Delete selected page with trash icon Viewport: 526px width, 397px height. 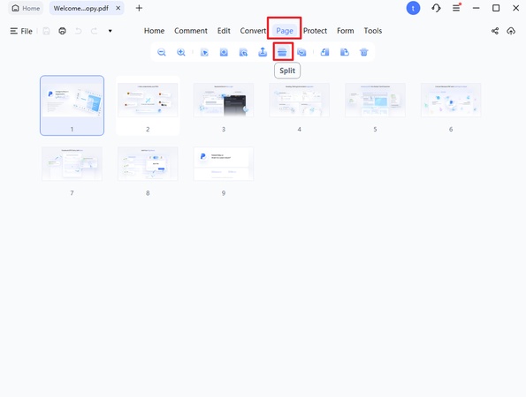click(364, 52)
